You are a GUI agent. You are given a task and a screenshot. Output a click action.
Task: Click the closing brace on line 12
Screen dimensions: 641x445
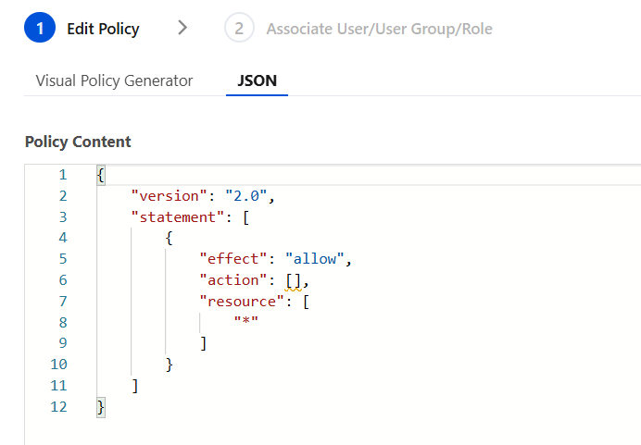coord(100,407)
